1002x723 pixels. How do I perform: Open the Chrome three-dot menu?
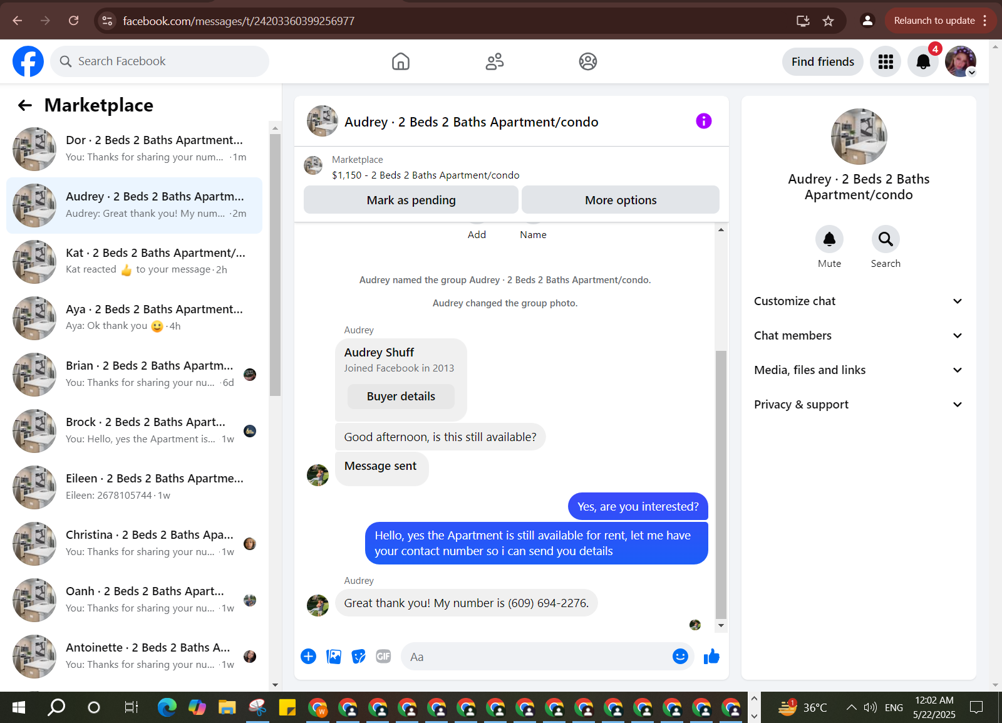point(985,21)
